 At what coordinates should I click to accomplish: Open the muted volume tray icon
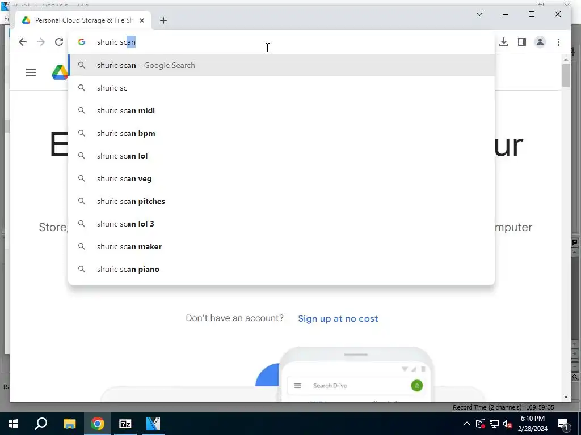point(508,424)
